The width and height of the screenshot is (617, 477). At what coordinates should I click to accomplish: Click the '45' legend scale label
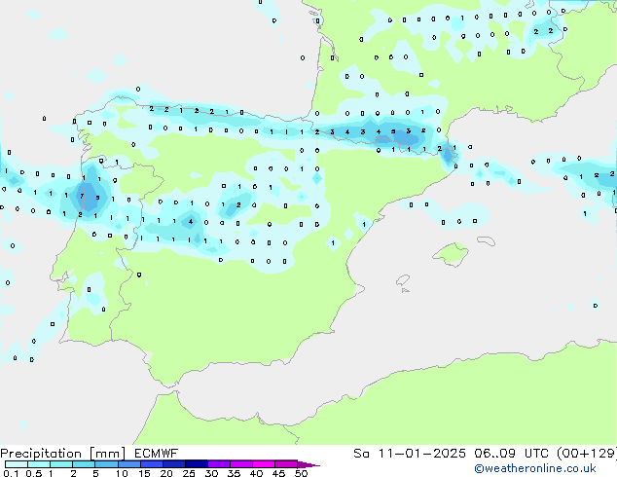pos(278,473)
